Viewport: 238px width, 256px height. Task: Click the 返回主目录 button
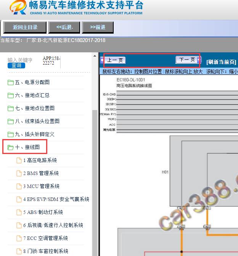click(25, 27)
